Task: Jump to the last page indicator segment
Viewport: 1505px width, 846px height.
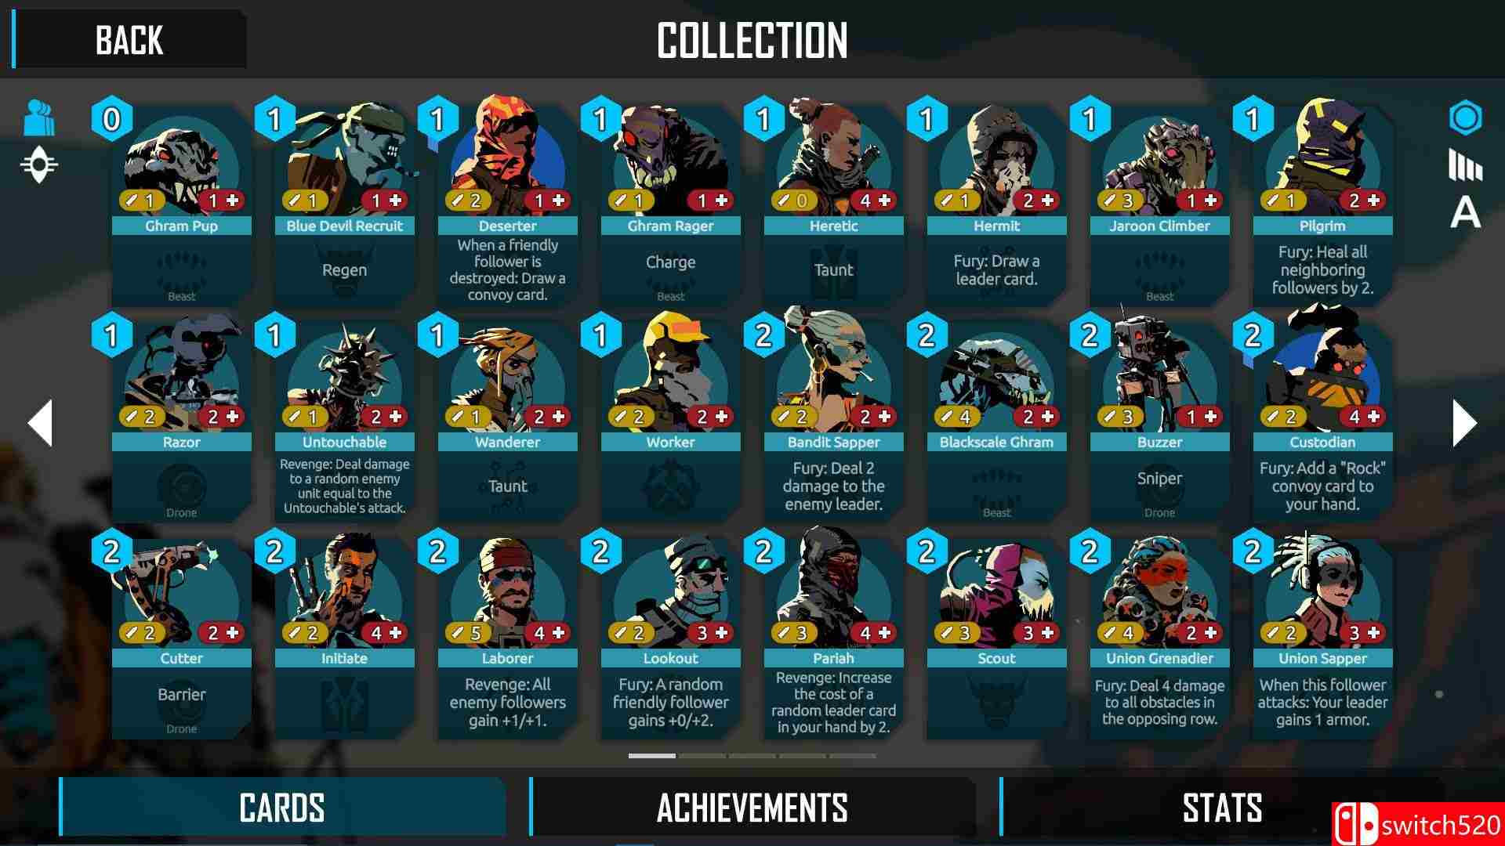Action: coord(853,756)
